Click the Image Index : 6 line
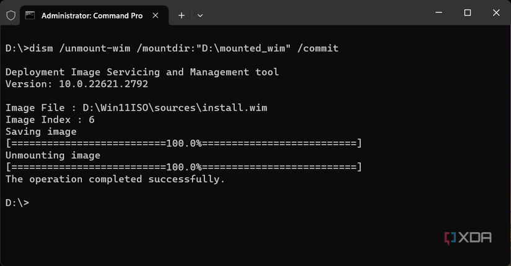Viewport: 511px width, 266px height. click(x=50, y=119)
